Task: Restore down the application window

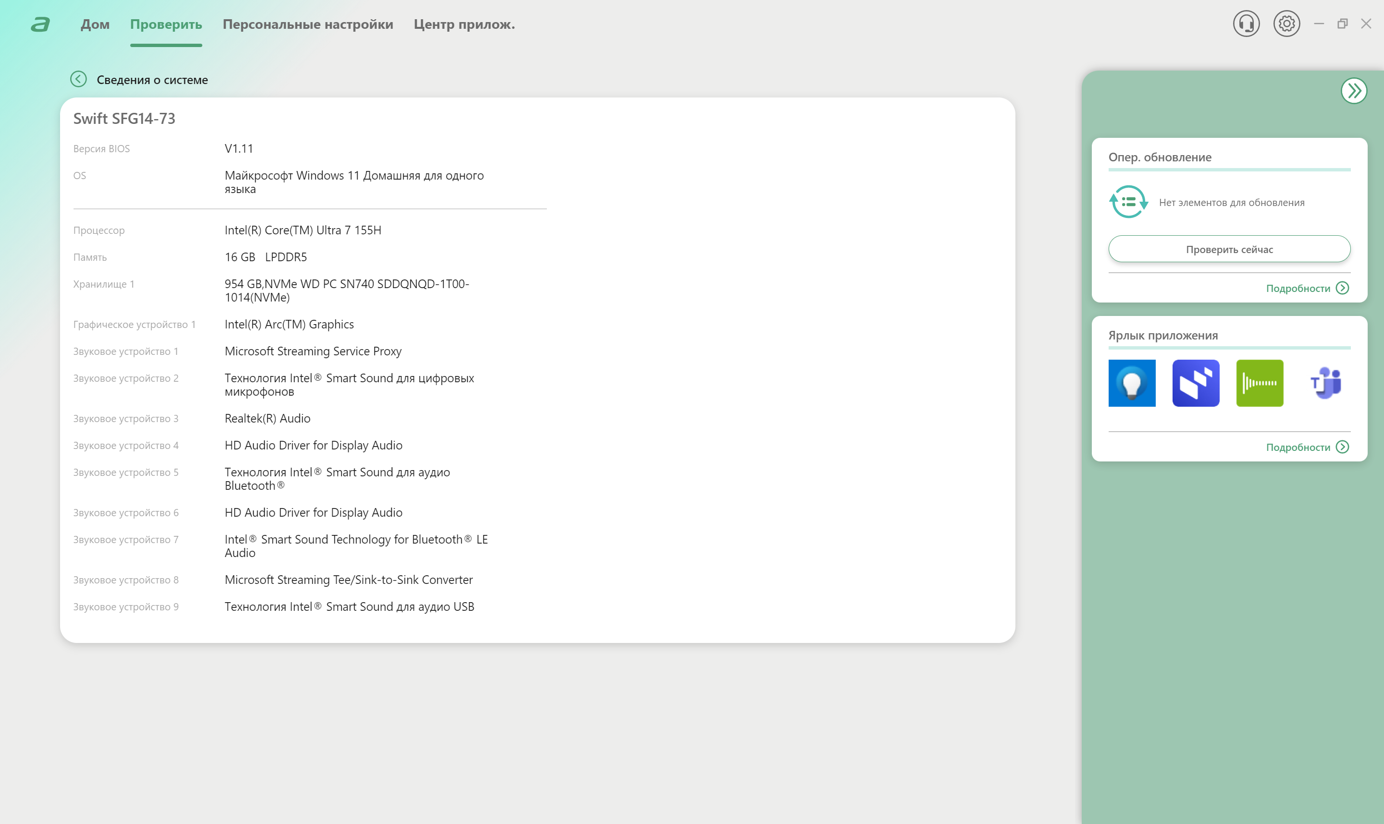Action: click(x=1342, y=24)
